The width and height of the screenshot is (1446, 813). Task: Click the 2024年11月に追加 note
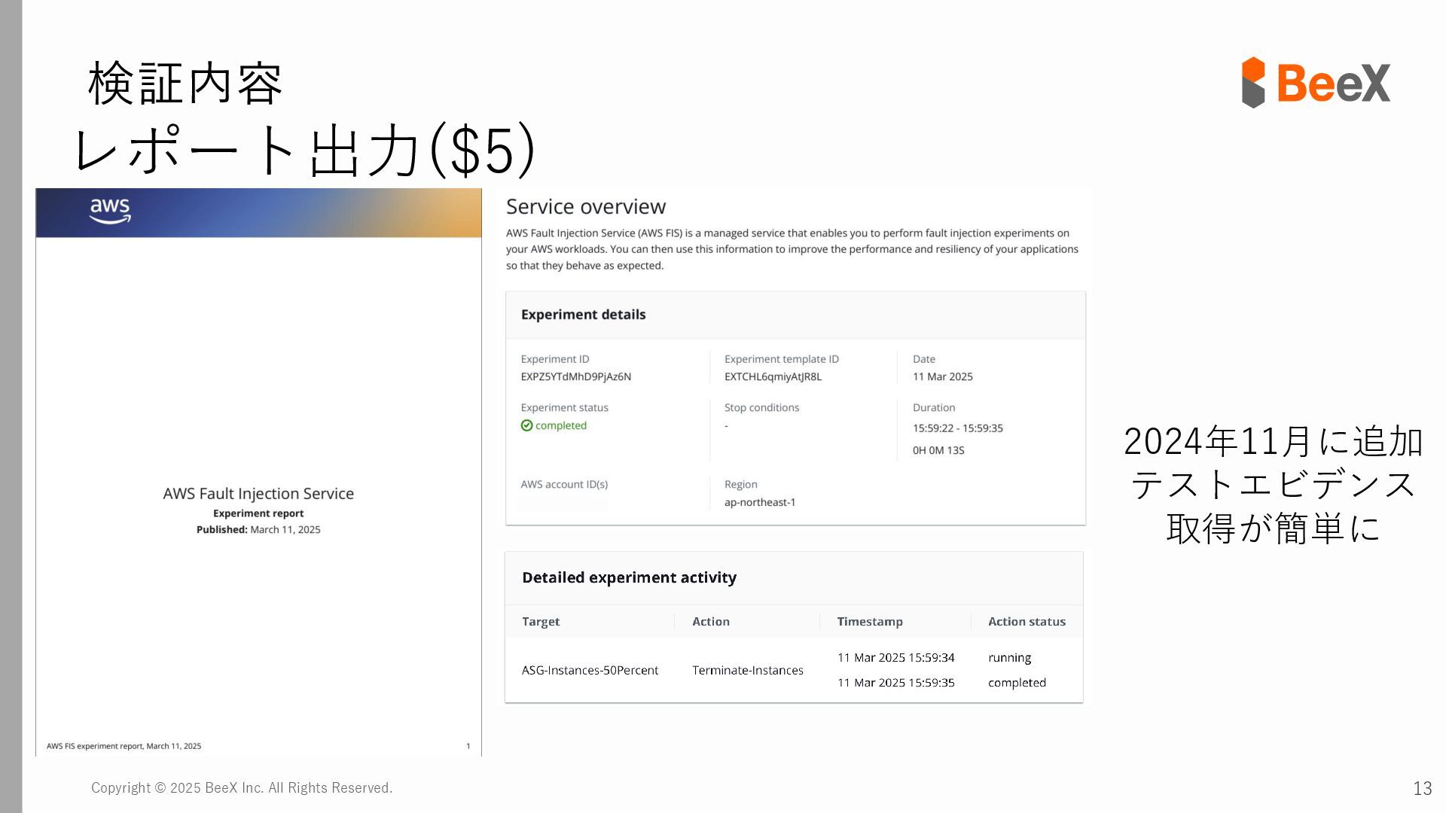[x=1273, y=440]
